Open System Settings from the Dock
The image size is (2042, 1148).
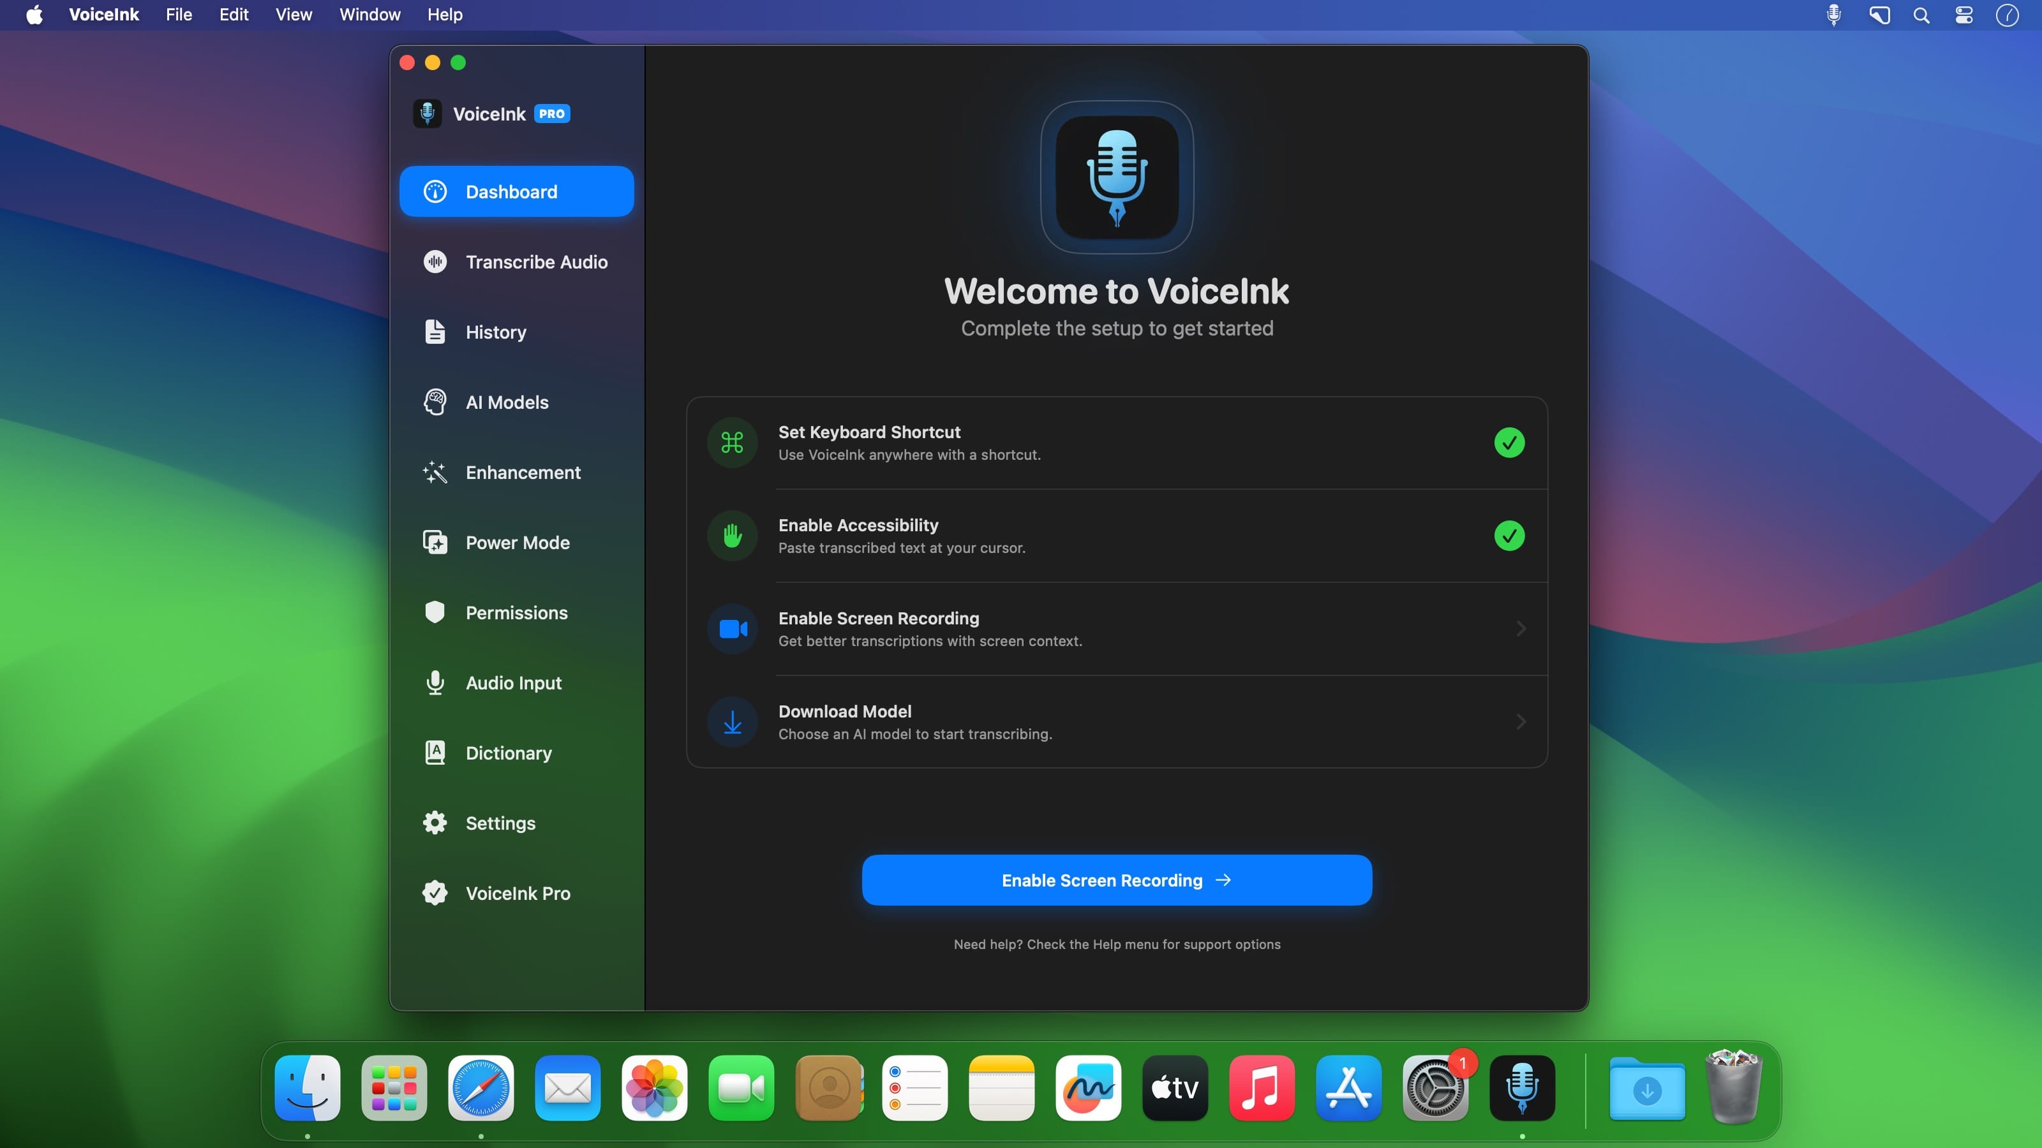point(1434,1088)
